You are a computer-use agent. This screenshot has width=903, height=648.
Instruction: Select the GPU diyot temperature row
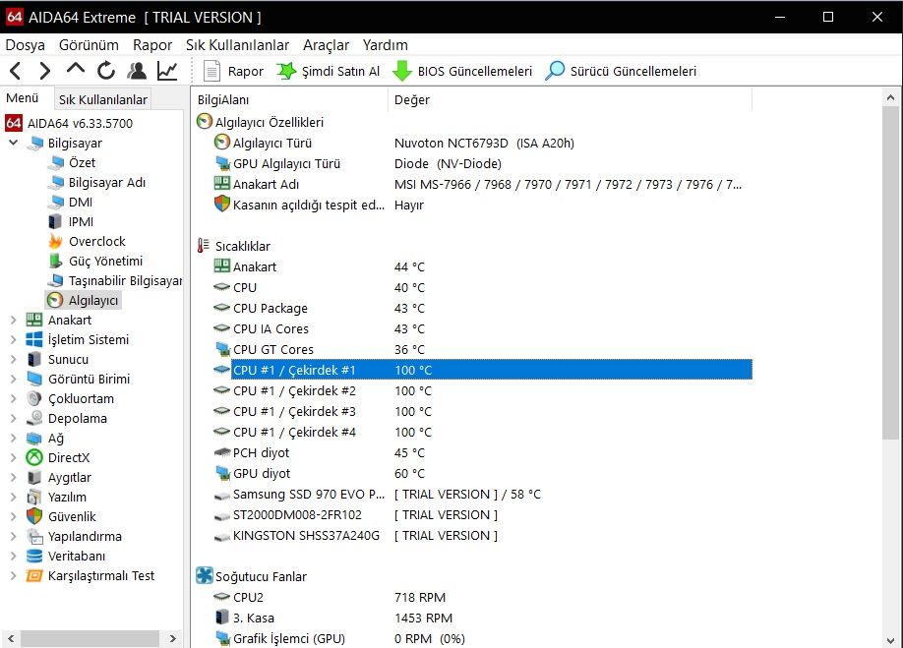click(x=481, y=474)
